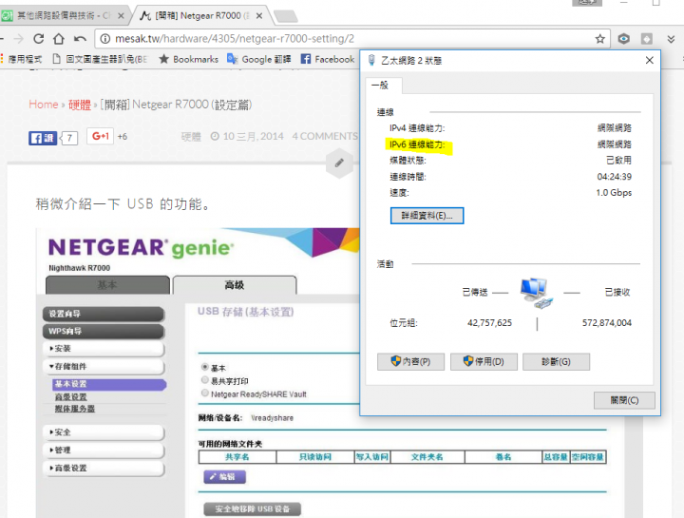Select the 基本 radio option
The height and width of the screenshot is (518, 684).
click(204, 367)
